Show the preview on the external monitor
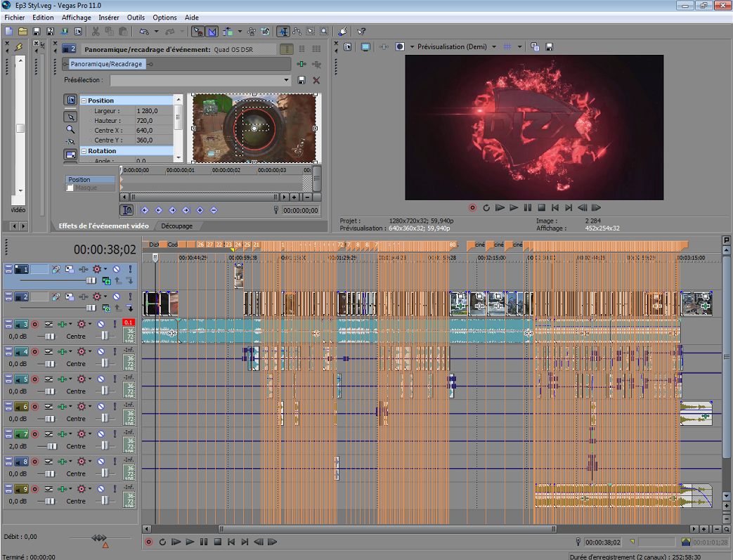Screen dimensions: 733x560 [x=365, y=47]
